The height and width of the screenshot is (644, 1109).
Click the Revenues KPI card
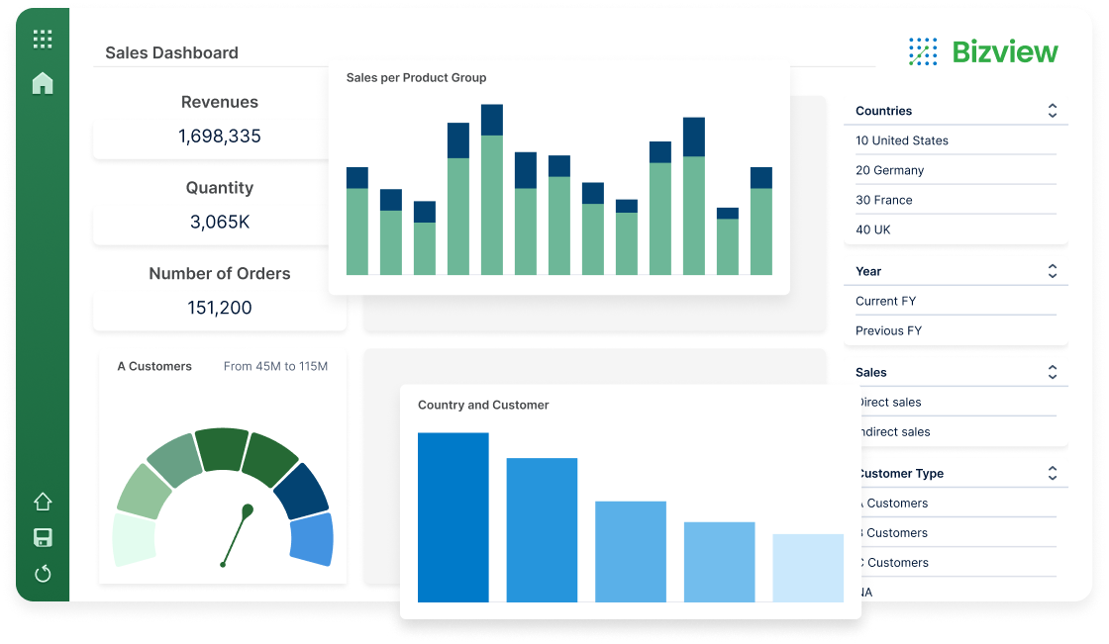point(219,119)
